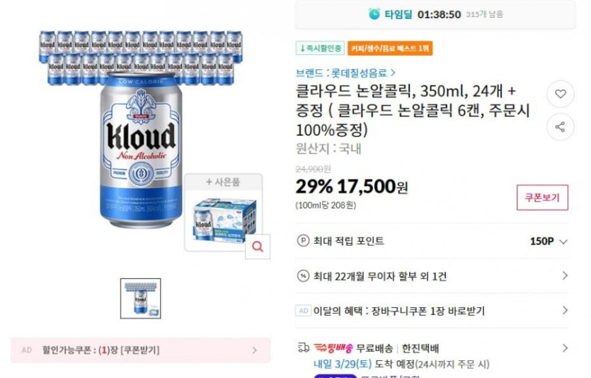This screenshot has width=591, height=378.
Task: Expand 최대 22개월 무이자 할부 row arrow
Action: tap(565, 276)
